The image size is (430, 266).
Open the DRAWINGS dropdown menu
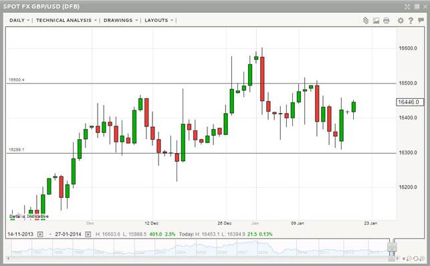point(120,20)
